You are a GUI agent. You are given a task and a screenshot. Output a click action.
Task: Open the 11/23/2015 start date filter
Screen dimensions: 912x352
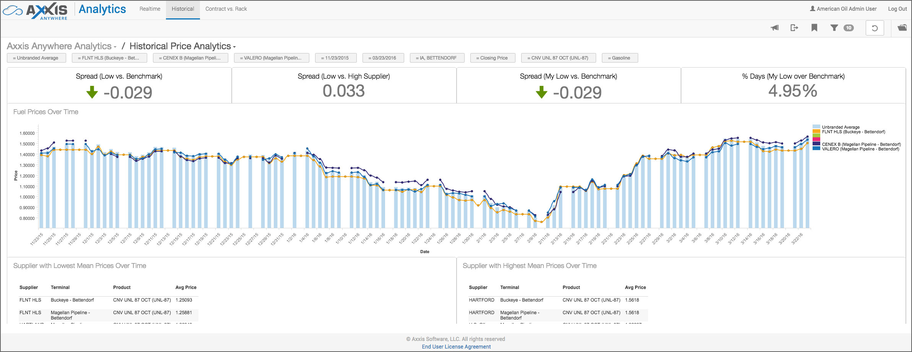point(336,58)
